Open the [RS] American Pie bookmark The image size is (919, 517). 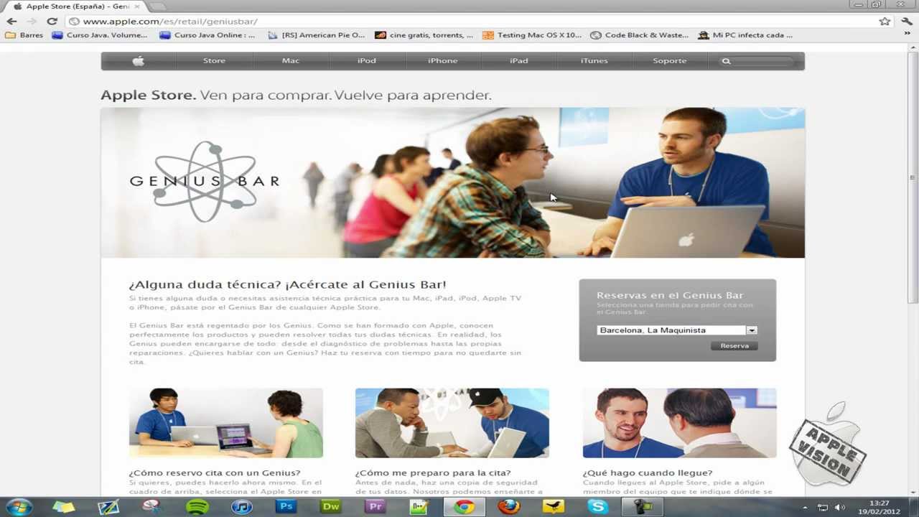316,34
